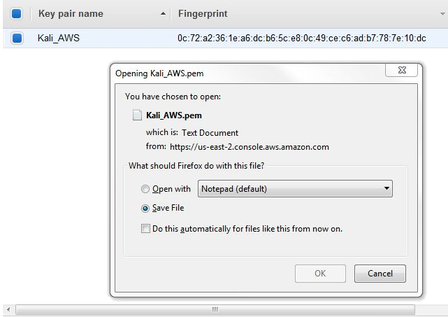Viewport: 448px width, 317px height.
Task: Choose the 'Save File' radio option
Action: 145,208
